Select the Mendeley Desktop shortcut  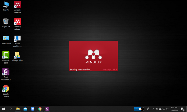coord(17,7)
